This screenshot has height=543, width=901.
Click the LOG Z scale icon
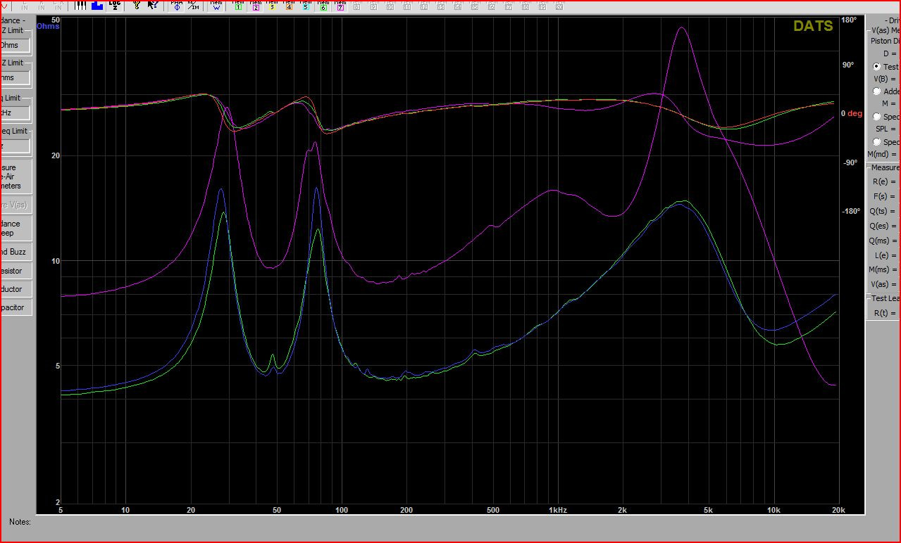[115, 6]
